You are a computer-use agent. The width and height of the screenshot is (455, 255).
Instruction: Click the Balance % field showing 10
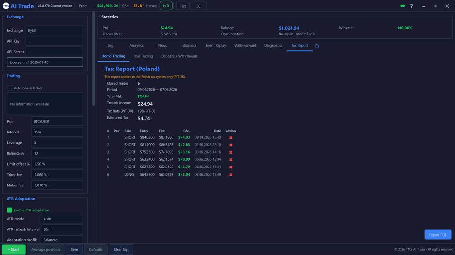pos(57,153)
